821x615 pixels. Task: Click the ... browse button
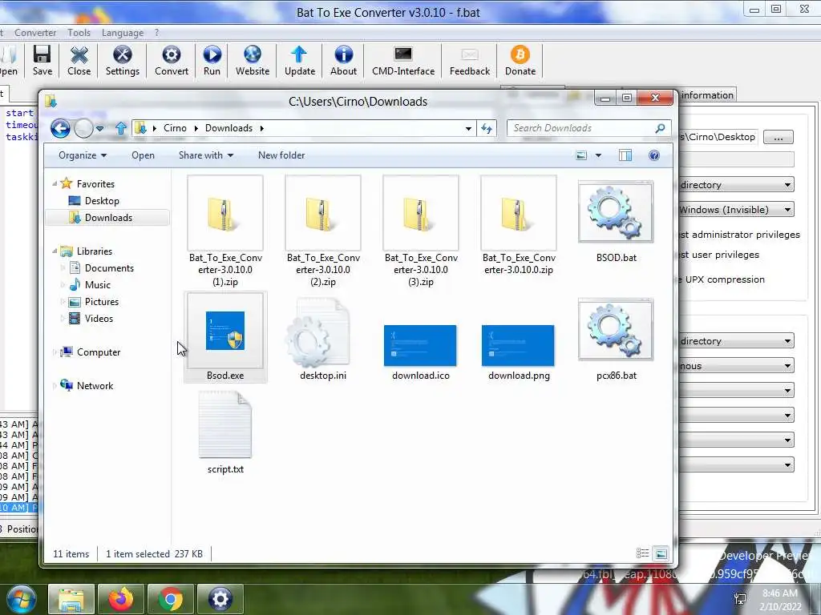(778, 137)
